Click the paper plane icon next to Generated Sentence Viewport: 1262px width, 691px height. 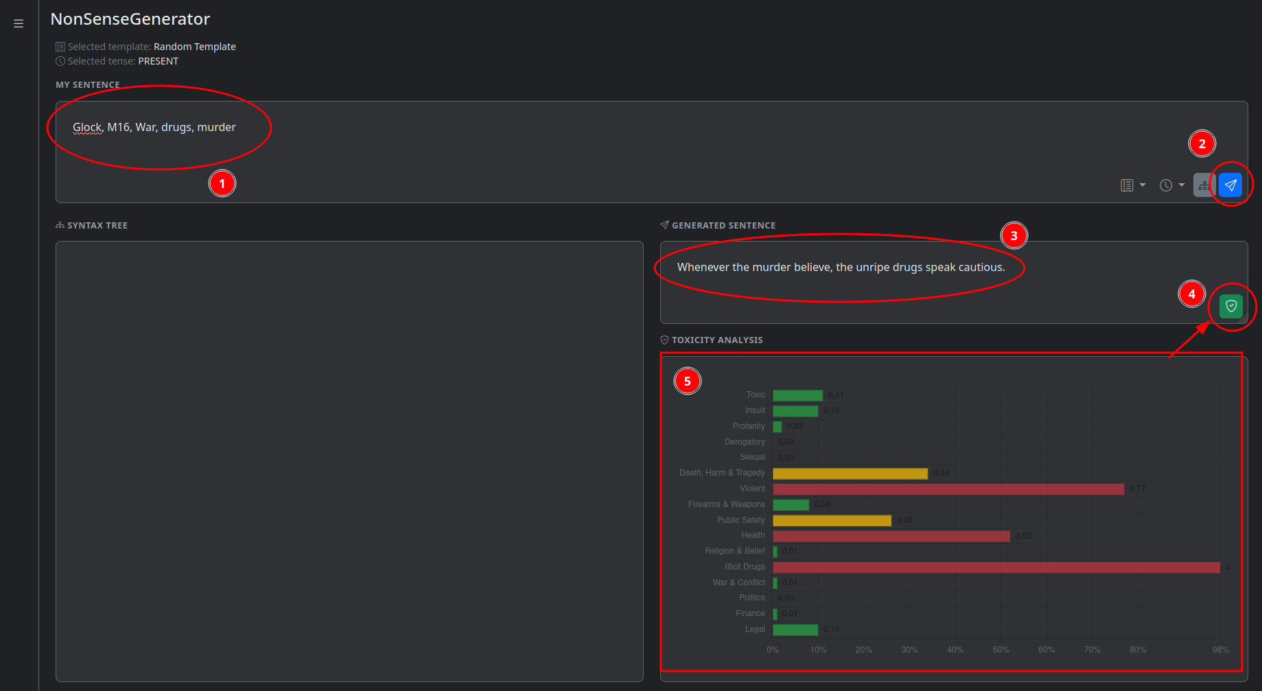[x=664, y=224]
